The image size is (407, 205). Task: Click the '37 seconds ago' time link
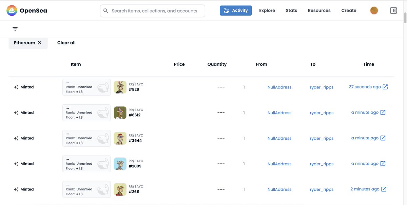click(x=365, y=87)
